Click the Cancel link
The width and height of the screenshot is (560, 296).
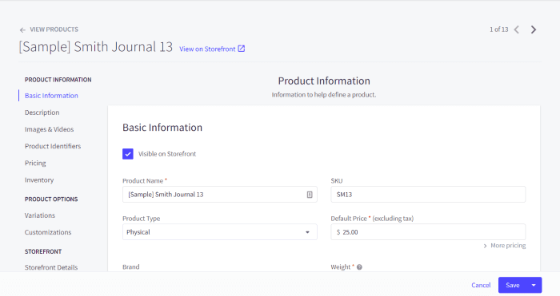(x=481, y=285)
